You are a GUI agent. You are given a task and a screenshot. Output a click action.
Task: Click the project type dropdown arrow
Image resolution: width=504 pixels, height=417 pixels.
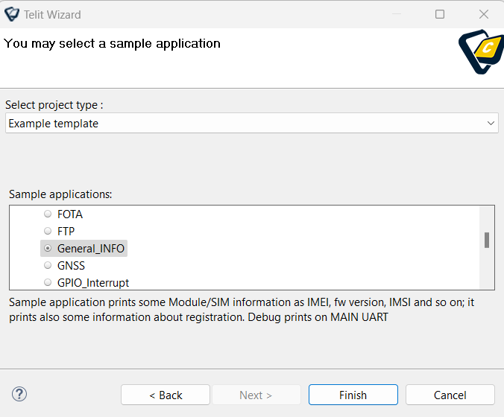[491, 124]
